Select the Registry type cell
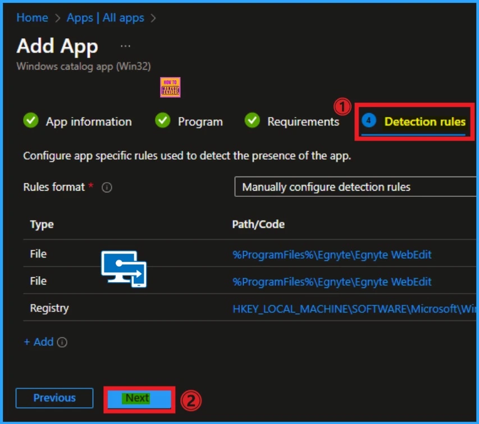Viewport: 479px width, 424px height. [x=49, y=308]
